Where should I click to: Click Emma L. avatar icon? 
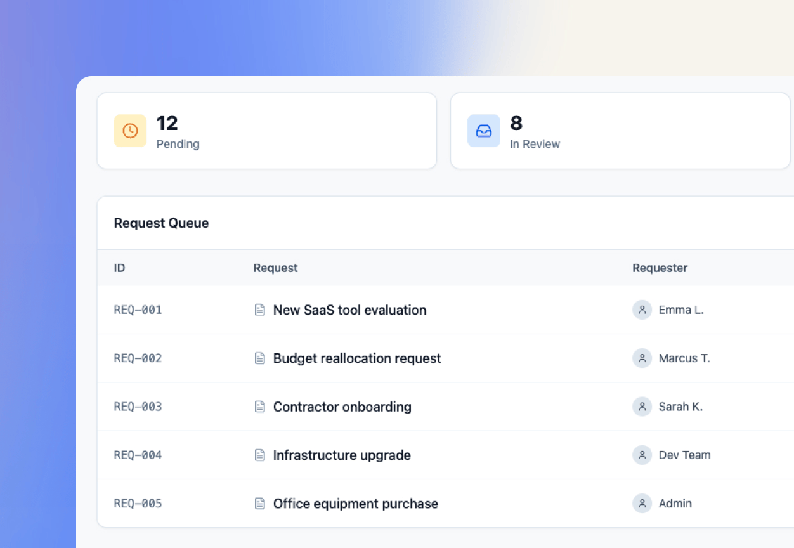(x=642, y=310)
